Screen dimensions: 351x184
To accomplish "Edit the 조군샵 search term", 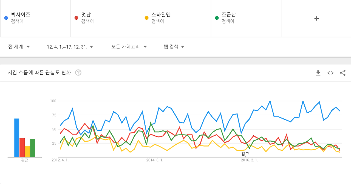I will coord(246,19).
